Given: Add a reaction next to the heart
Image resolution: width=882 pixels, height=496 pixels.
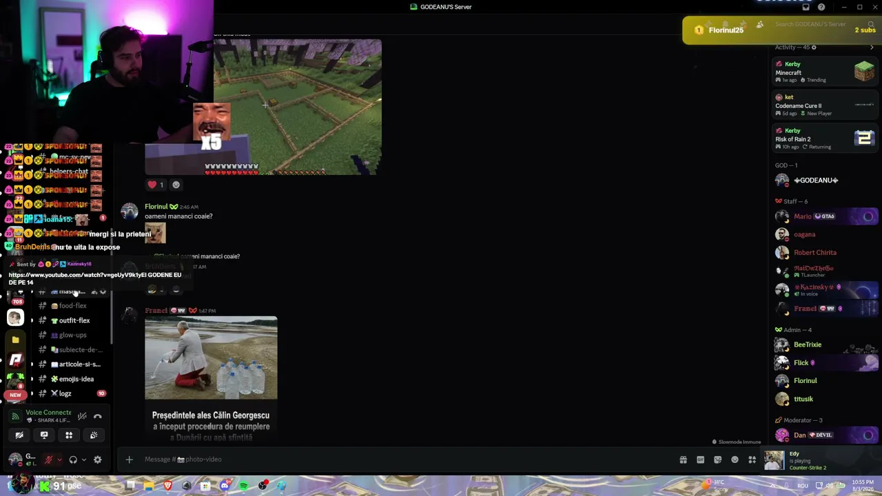Looking at the screenshot, I should 176,185.
